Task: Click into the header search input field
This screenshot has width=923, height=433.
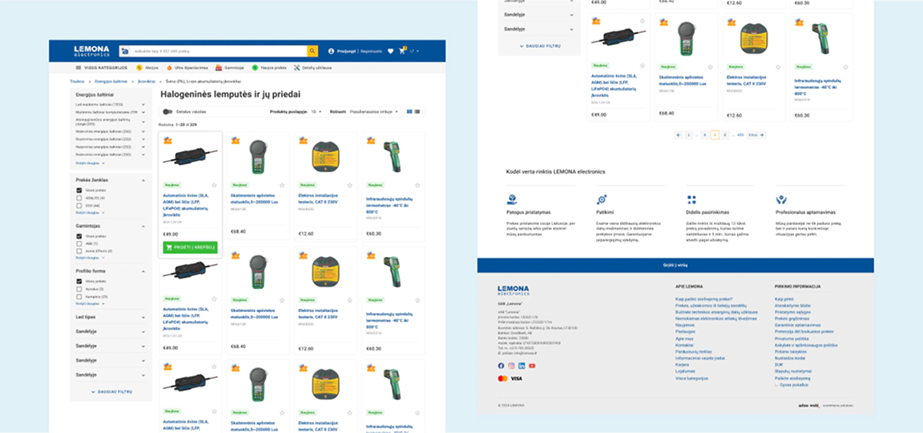Action: pyautogui.click(x=216, y=51)
